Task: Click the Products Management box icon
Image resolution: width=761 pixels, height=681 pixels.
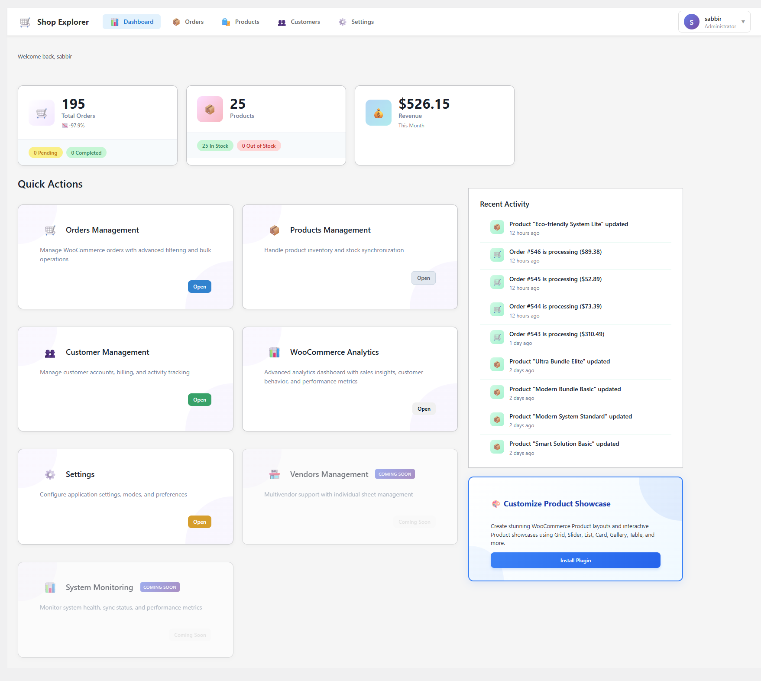Action: 275,230
